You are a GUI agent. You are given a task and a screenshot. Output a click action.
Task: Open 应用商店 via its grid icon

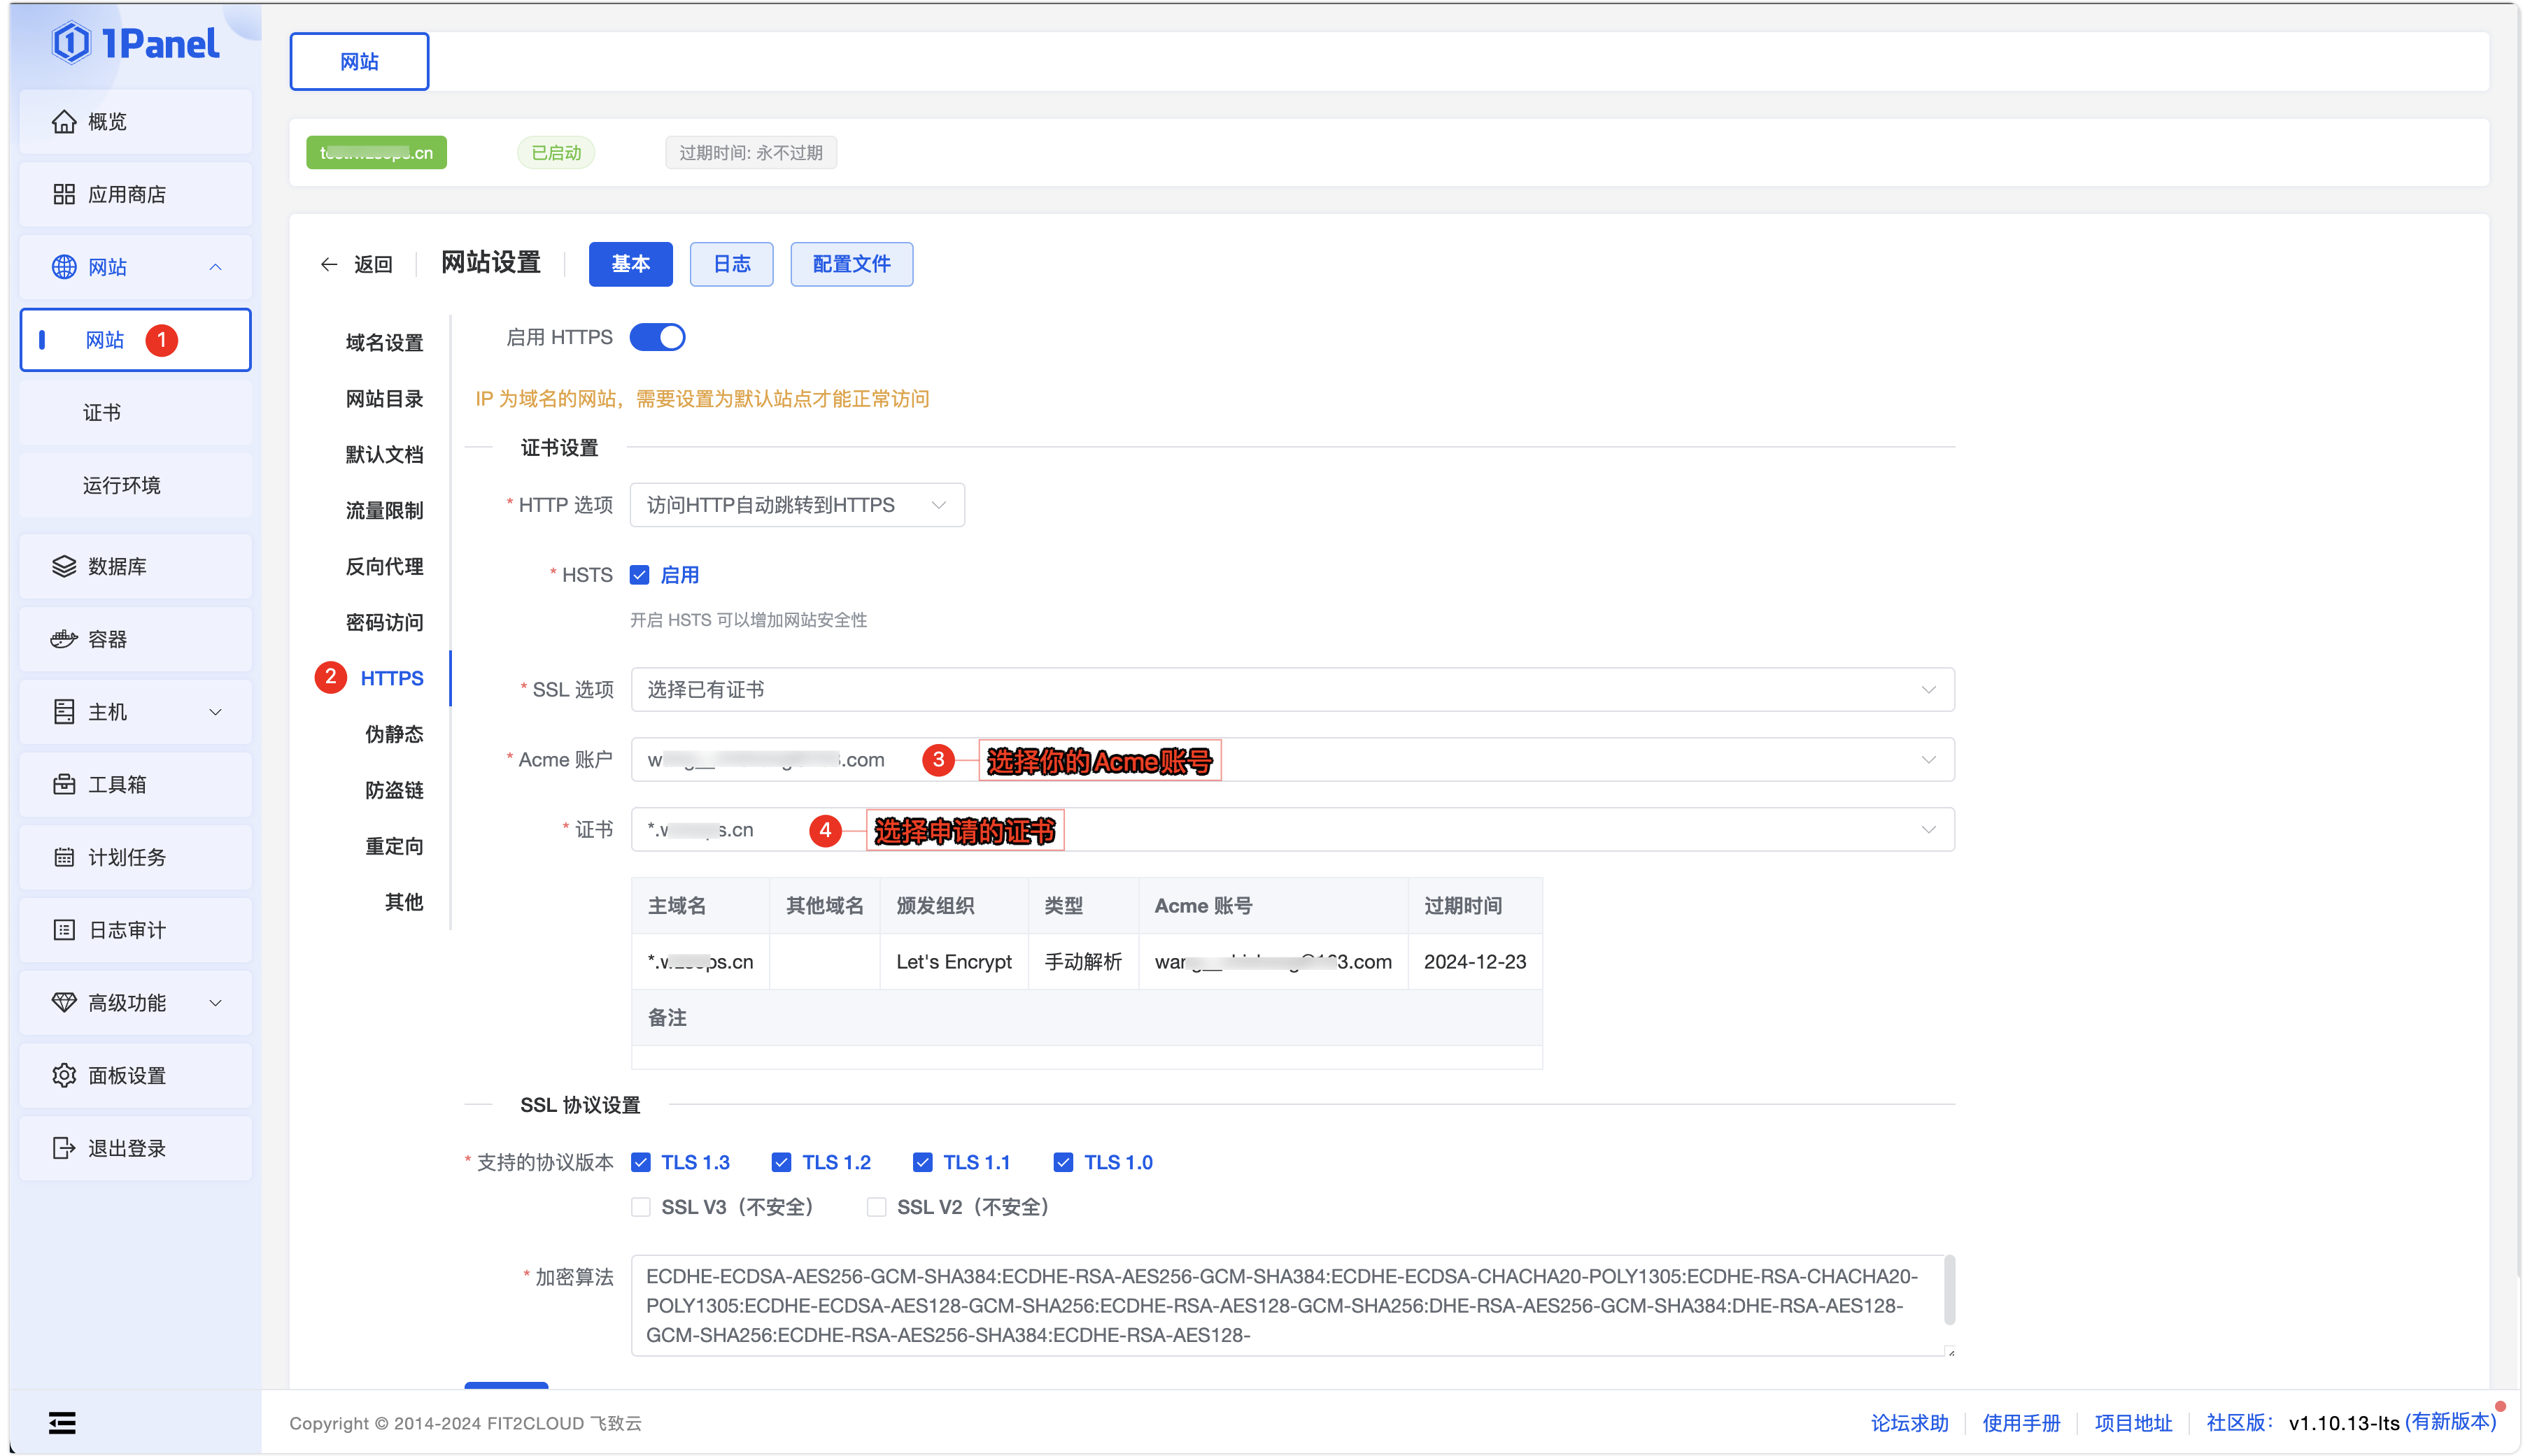click(64, 194)
